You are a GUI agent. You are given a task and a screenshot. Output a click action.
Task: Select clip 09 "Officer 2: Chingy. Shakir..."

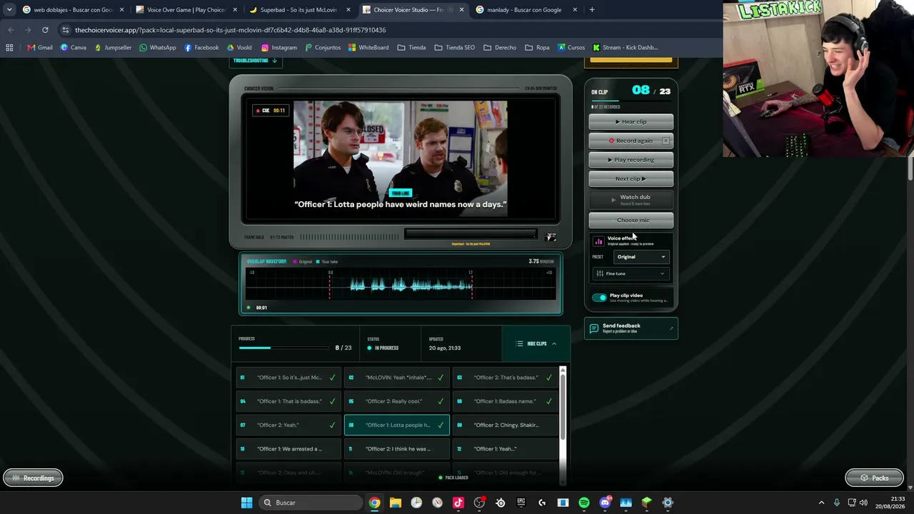(x=506, y=425)
